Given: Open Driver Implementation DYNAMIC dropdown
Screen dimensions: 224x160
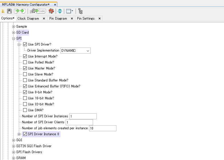Looking at the screenshot, I should 76,51.
